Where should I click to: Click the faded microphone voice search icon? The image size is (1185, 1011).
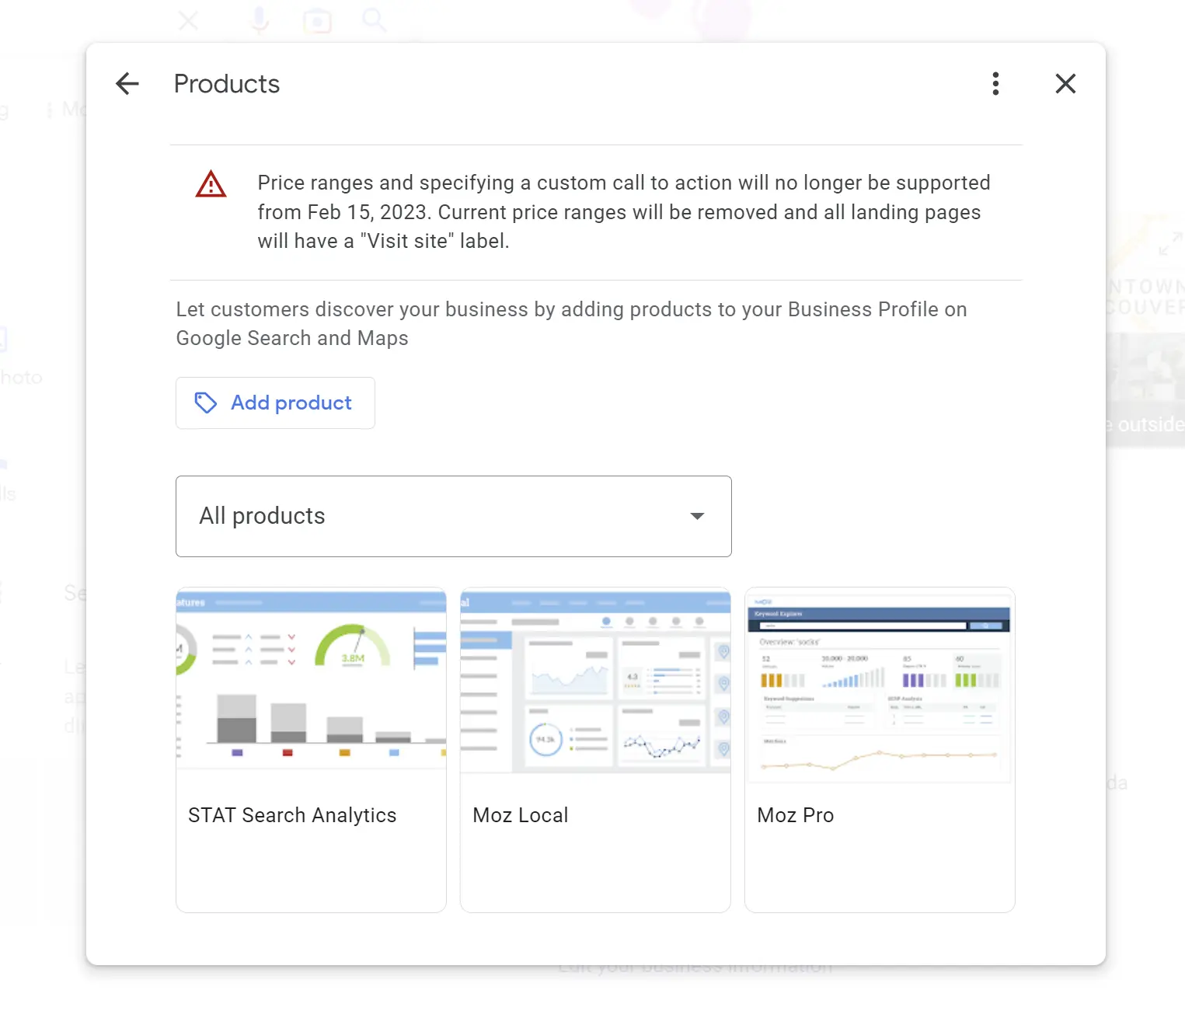coord(260,20)
